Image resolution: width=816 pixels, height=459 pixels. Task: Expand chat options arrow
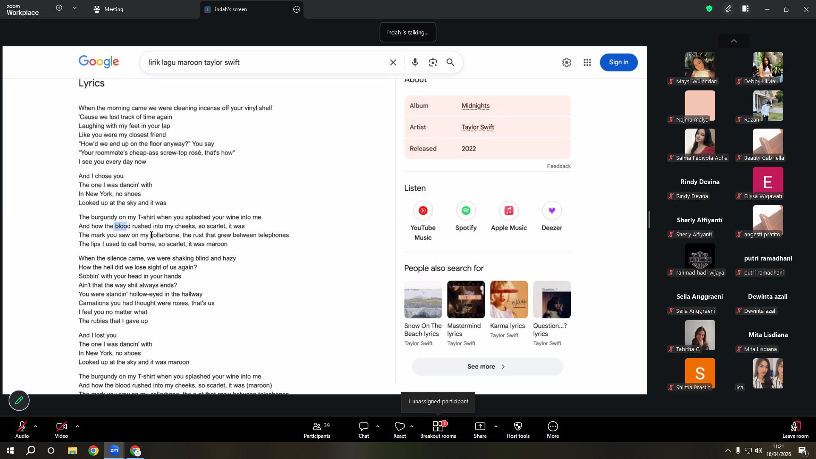coord(378,426)
